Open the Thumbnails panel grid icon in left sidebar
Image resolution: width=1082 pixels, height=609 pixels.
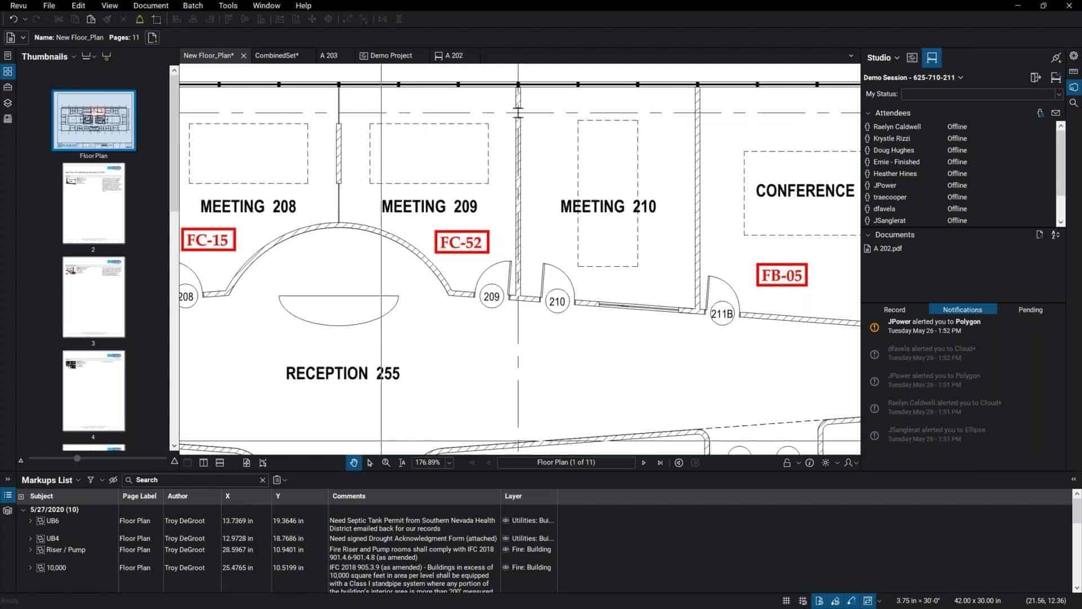tap(8, 72)
